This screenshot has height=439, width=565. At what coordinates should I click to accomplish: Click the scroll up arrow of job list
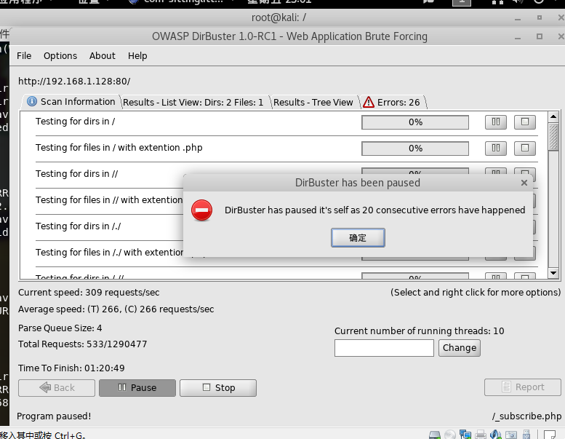pyautogui.click(x=553, y=116)
